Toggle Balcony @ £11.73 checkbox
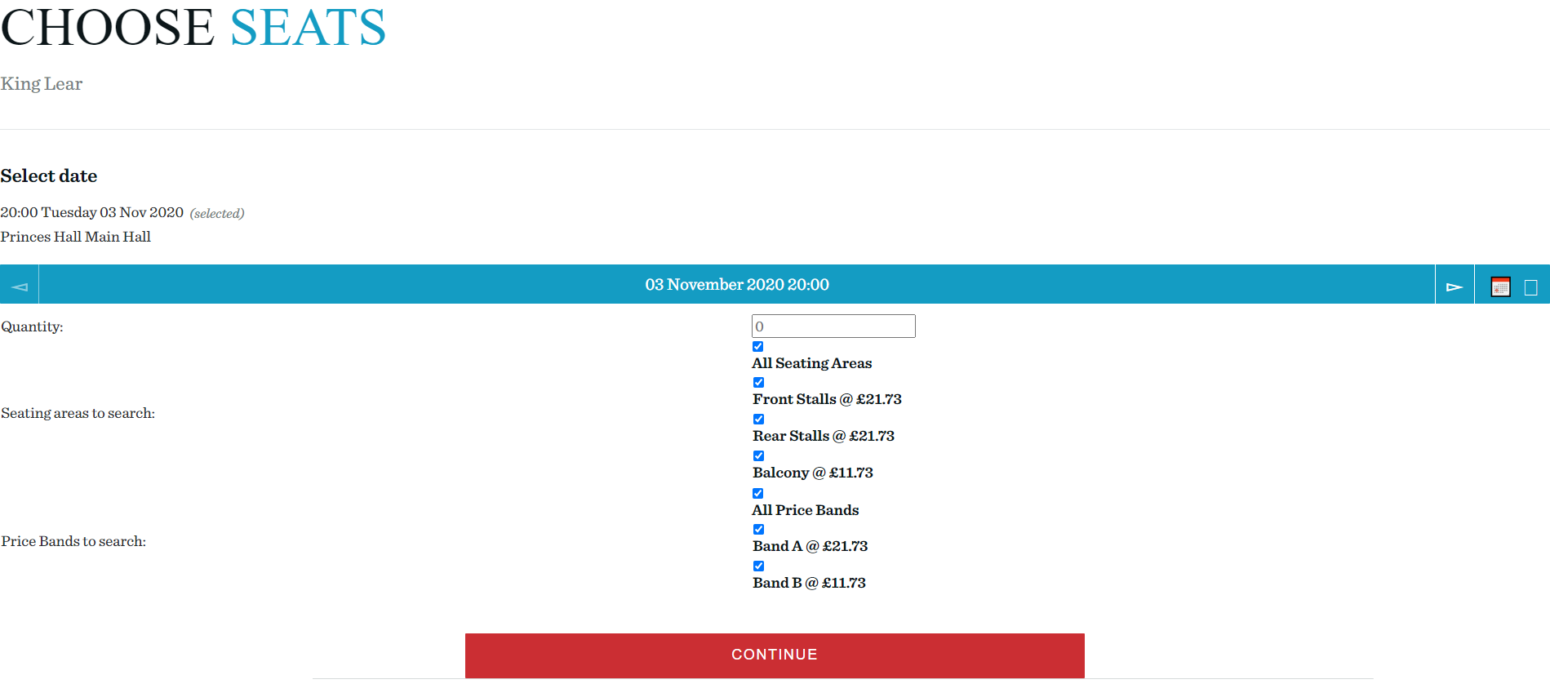 click(759, 456)
